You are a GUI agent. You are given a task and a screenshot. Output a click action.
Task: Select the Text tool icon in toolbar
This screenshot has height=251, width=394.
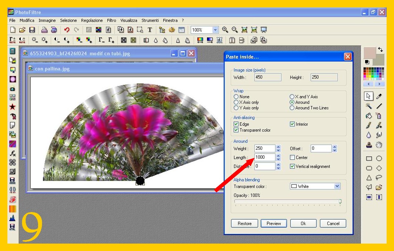(x=150, y=30)
